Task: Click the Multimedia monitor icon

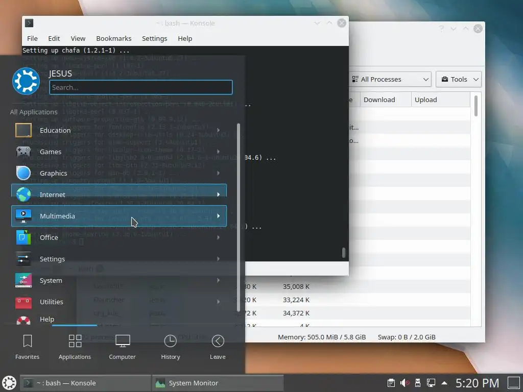Action: tap(23, 216)
